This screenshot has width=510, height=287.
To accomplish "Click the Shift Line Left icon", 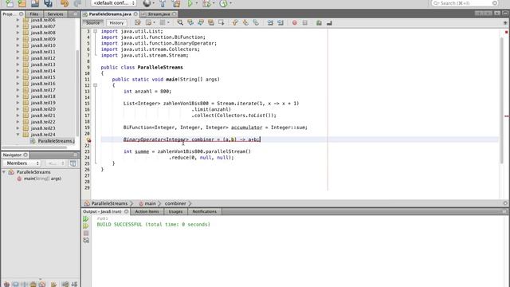I will pyautogui.click(x=270, y=23).
